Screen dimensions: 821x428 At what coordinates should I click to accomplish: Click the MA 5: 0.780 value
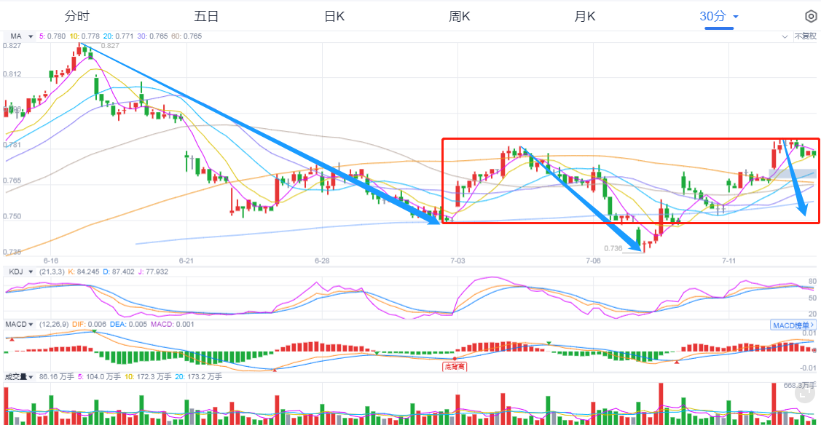click(x=52, y=36)
